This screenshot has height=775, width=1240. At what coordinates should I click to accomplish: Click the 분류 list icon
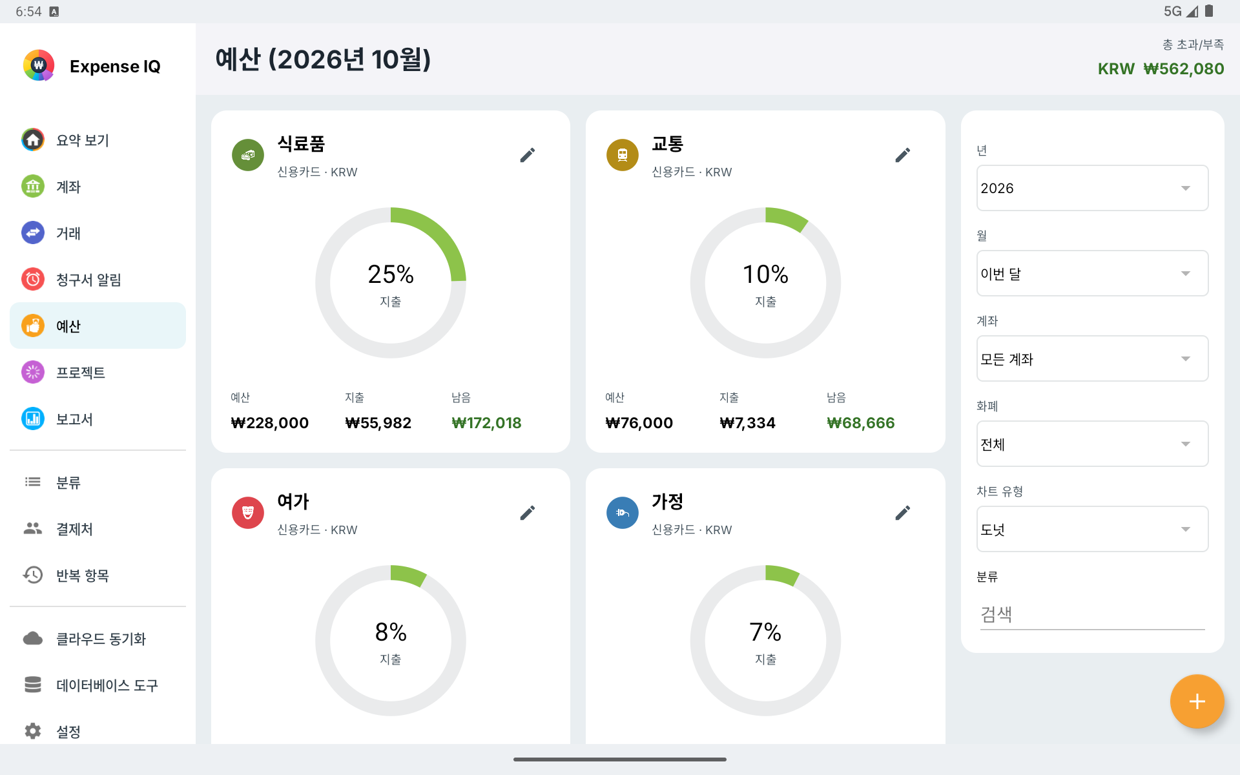click(33, 482)
